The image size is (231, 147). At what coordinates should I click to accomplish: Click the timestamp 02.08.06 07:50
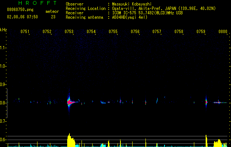(x=22, y=17)
